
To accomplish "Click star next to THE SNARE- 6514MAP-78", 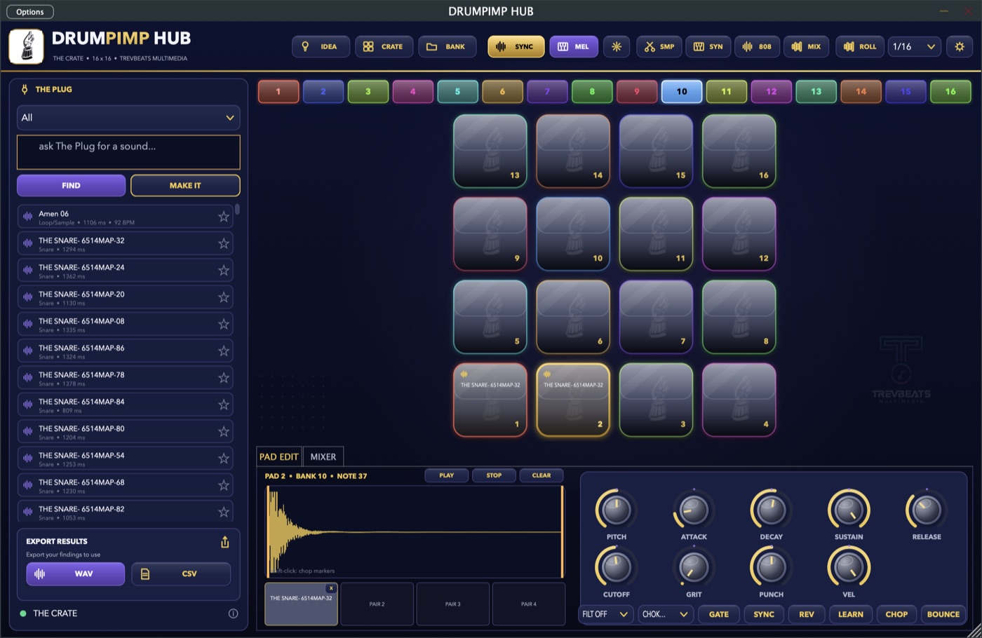I will pos(224,378).
